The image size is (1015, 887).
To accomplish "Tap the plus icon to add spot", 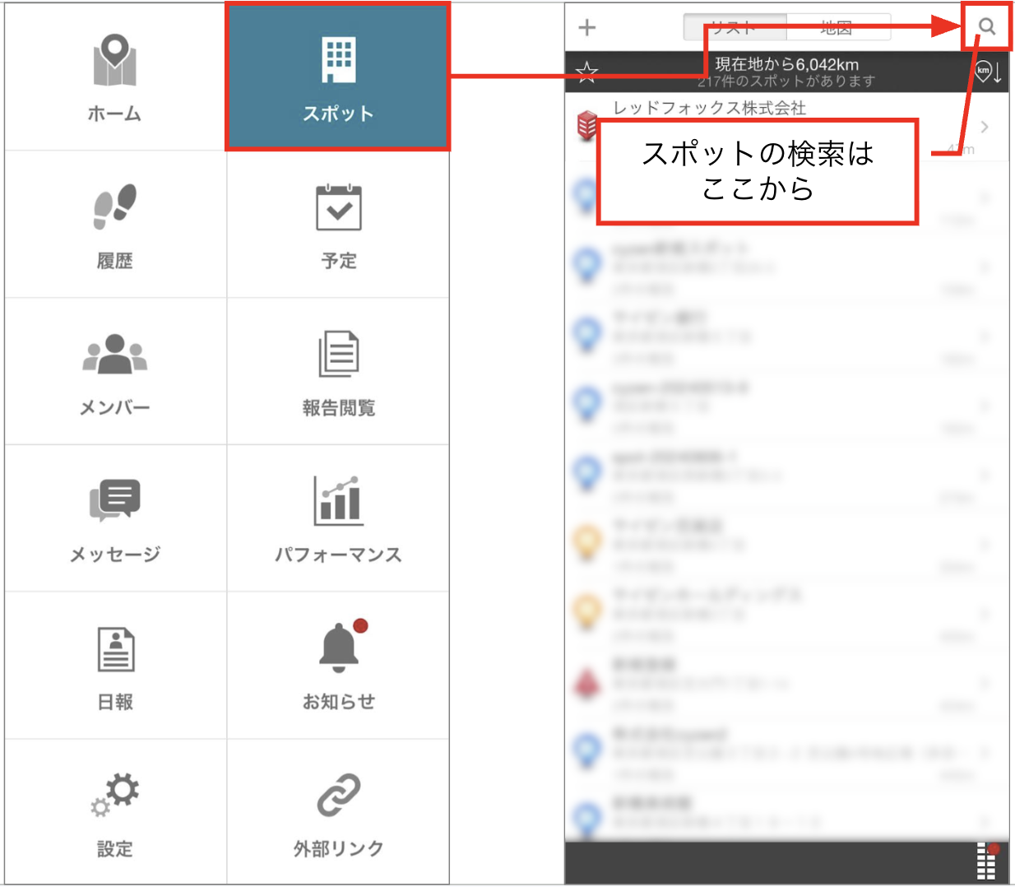I will 586,28.
